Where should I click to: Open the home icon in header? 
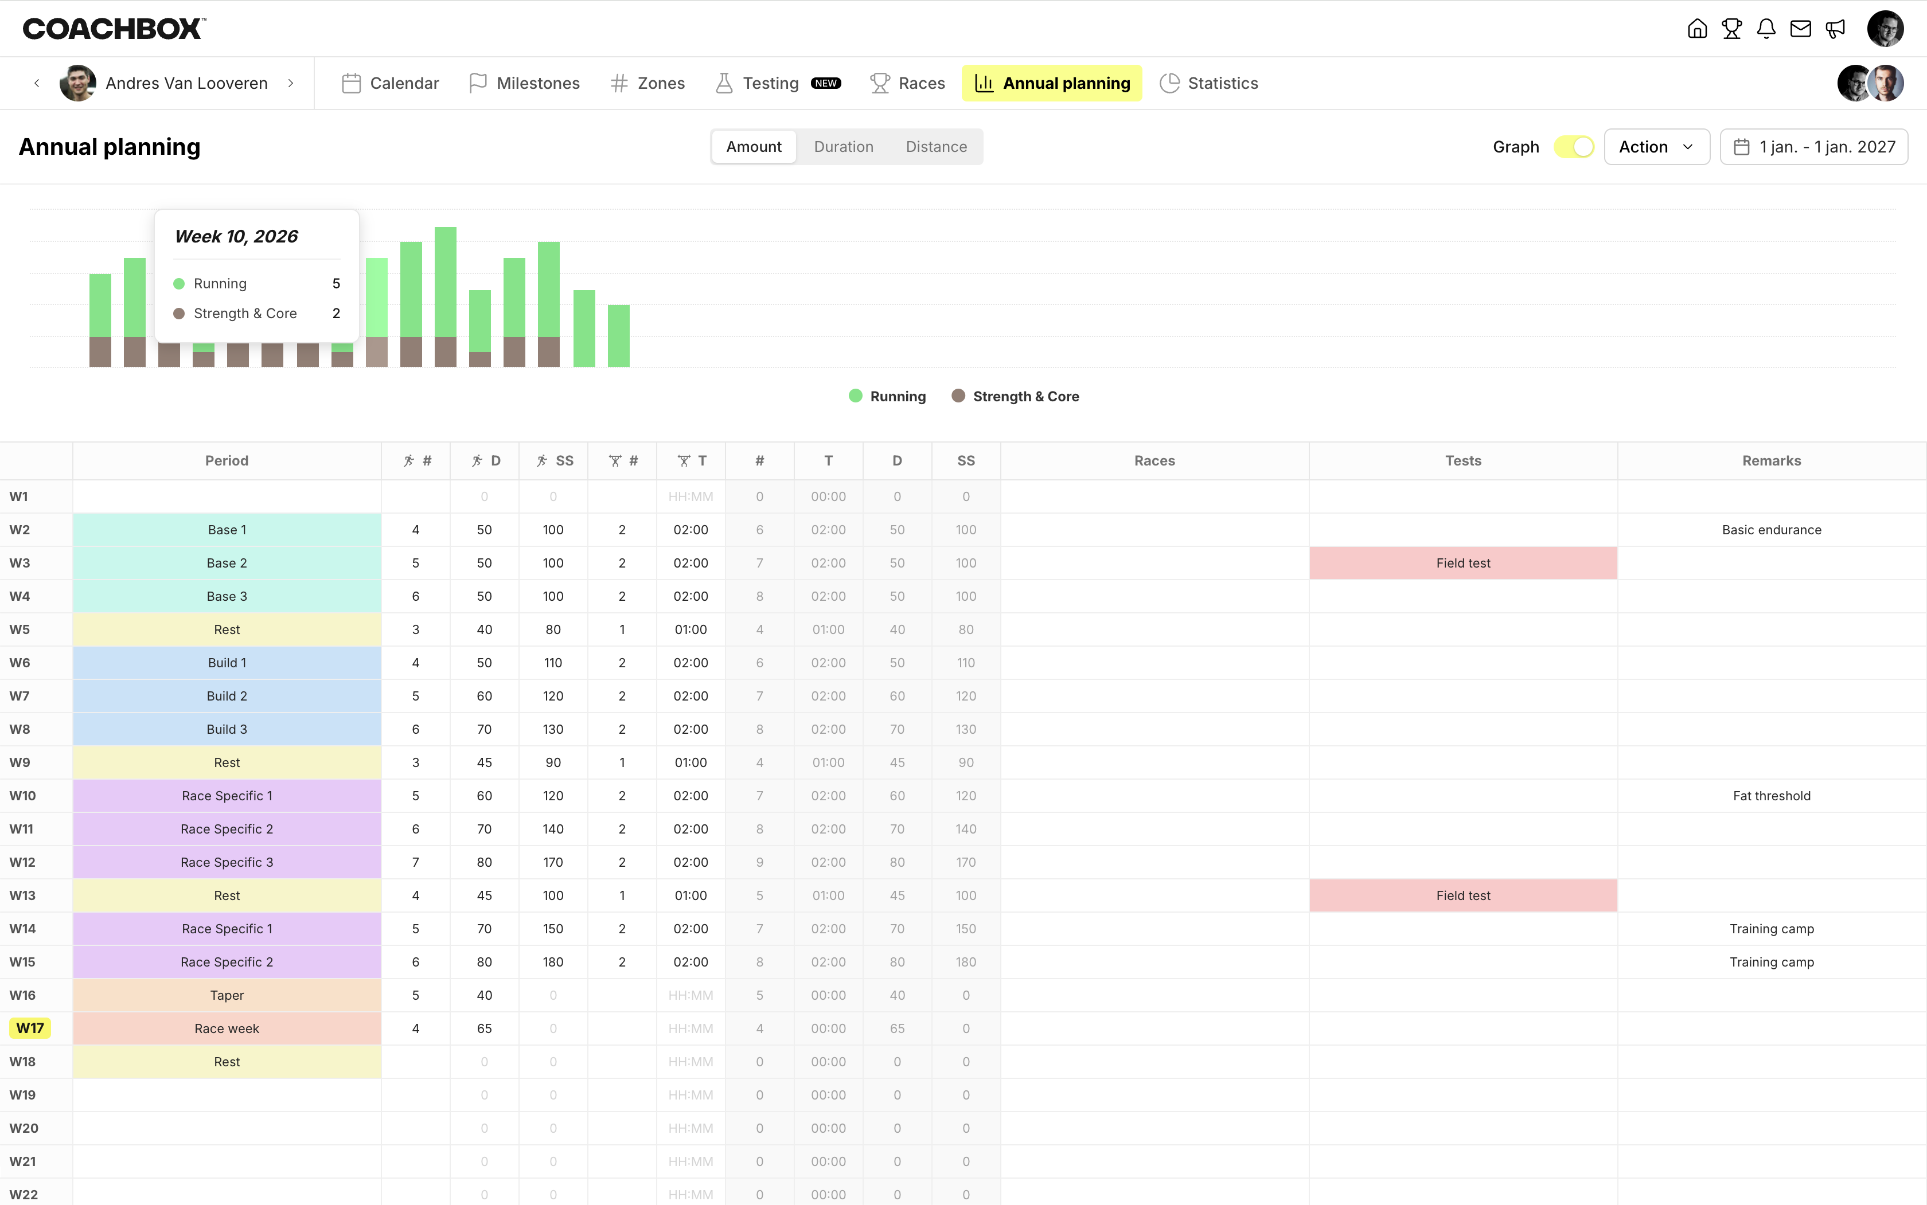[1696, 29]
